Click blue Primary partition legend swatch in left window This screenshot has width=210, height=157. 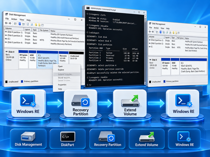pyautogui.click(x=22, y=81)
